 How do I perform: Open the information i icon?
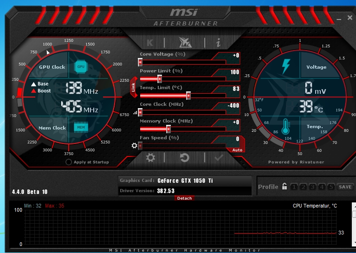218,42
